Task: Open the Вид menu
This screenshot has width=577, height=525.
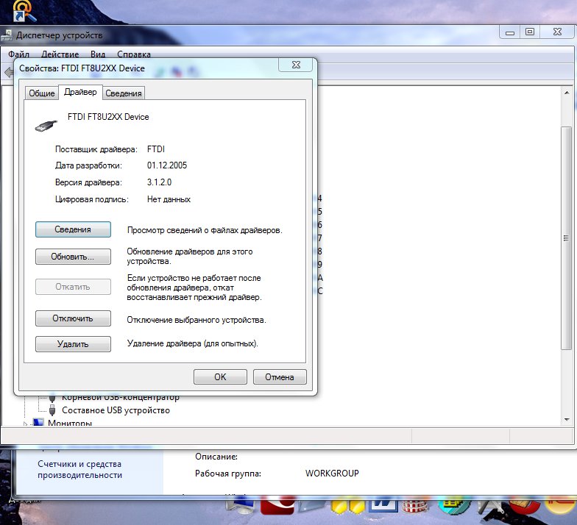Action: pos(98,54)
